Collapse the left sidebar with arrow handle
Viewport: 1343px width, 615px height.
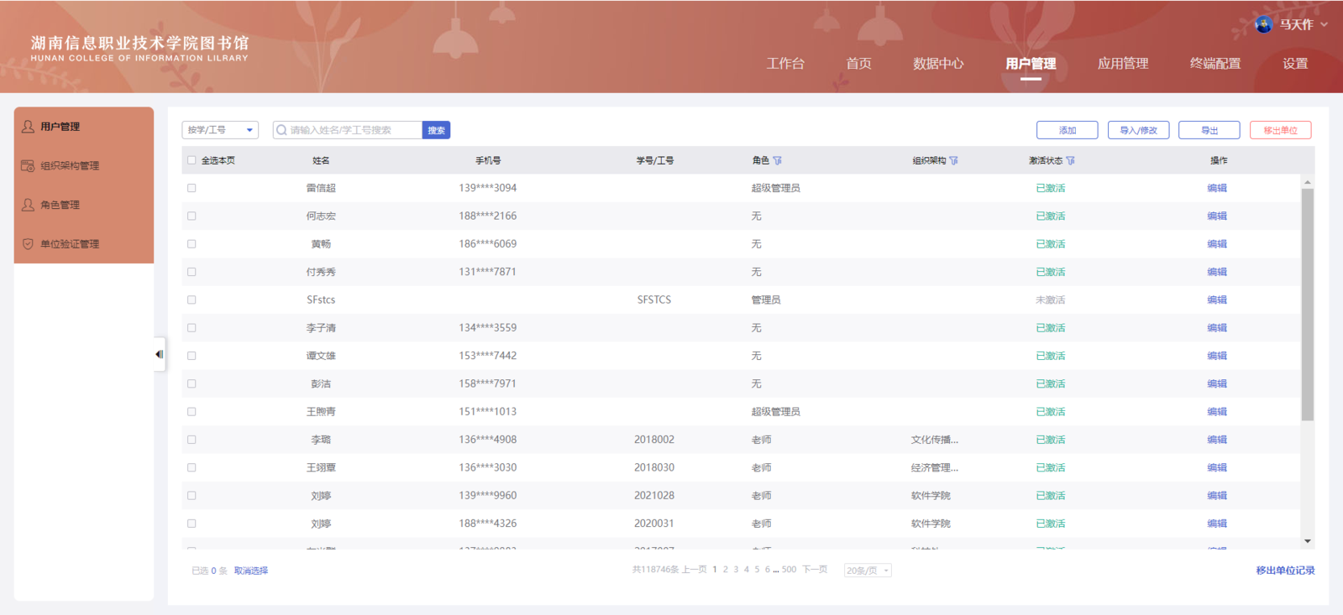(x=159, y=354)
